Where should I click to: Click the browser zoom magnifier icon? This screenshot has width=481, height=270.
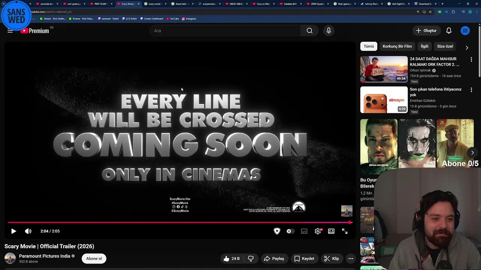point(418,12)
